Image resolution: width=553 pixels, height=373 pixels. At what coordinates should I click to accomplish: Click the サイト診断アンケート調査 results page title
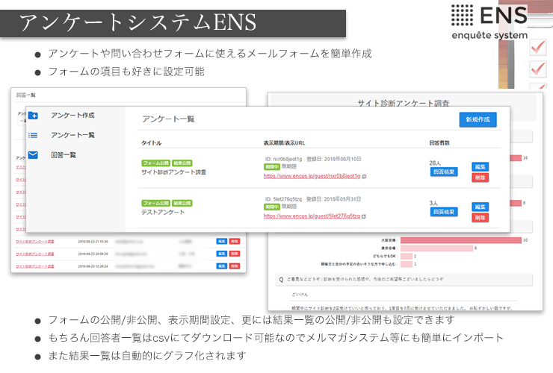tap(404, 103)
